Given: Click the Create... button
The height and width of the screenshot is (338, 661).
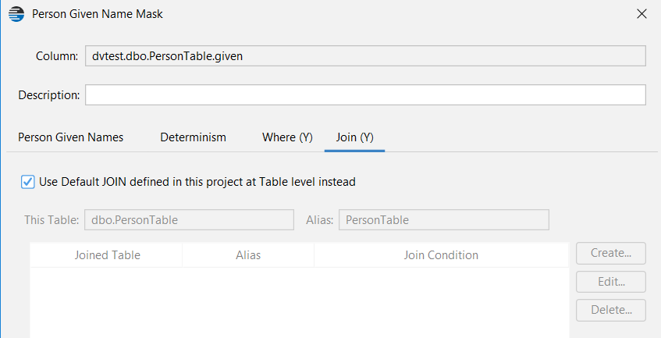Looking at the screenshot, I should point(611,253).
